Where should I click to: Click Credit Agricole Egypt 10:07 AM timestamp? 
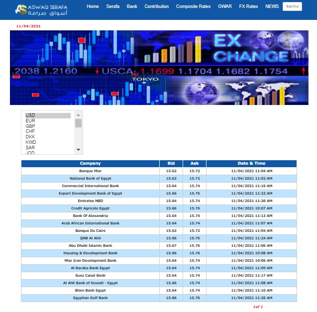pos(252,208)
